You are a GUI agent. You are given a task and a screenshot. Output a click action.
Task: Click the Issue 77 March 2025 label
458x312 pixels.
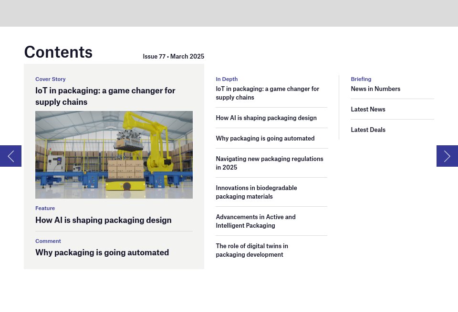point(173,56)
